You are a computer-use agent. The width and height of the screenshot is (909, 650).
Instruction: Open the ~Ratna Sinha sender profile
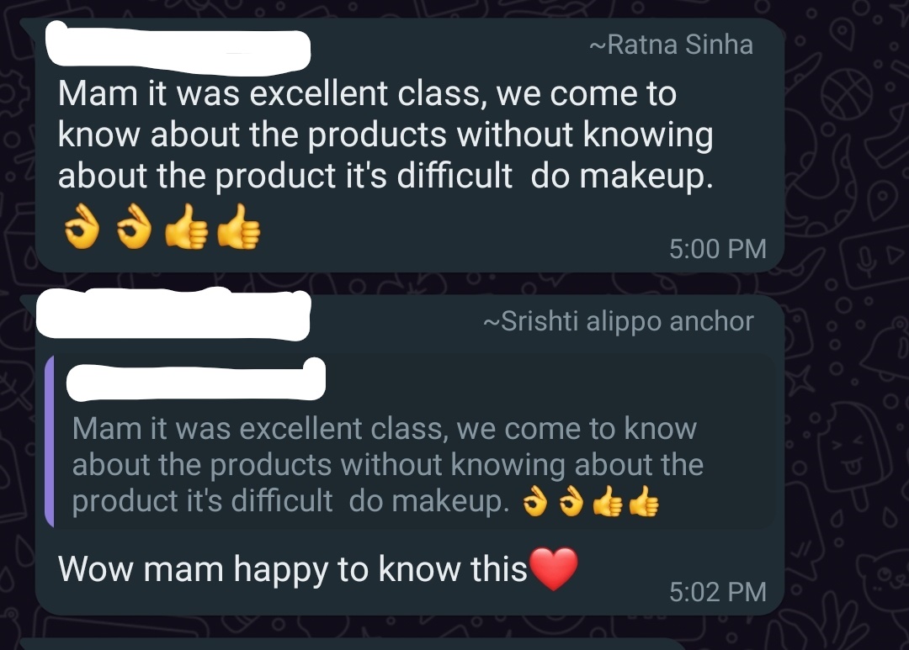coord(671,45)
